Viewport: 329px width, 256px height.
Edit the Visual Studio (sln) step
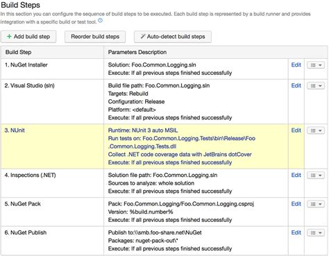(296, 85)
